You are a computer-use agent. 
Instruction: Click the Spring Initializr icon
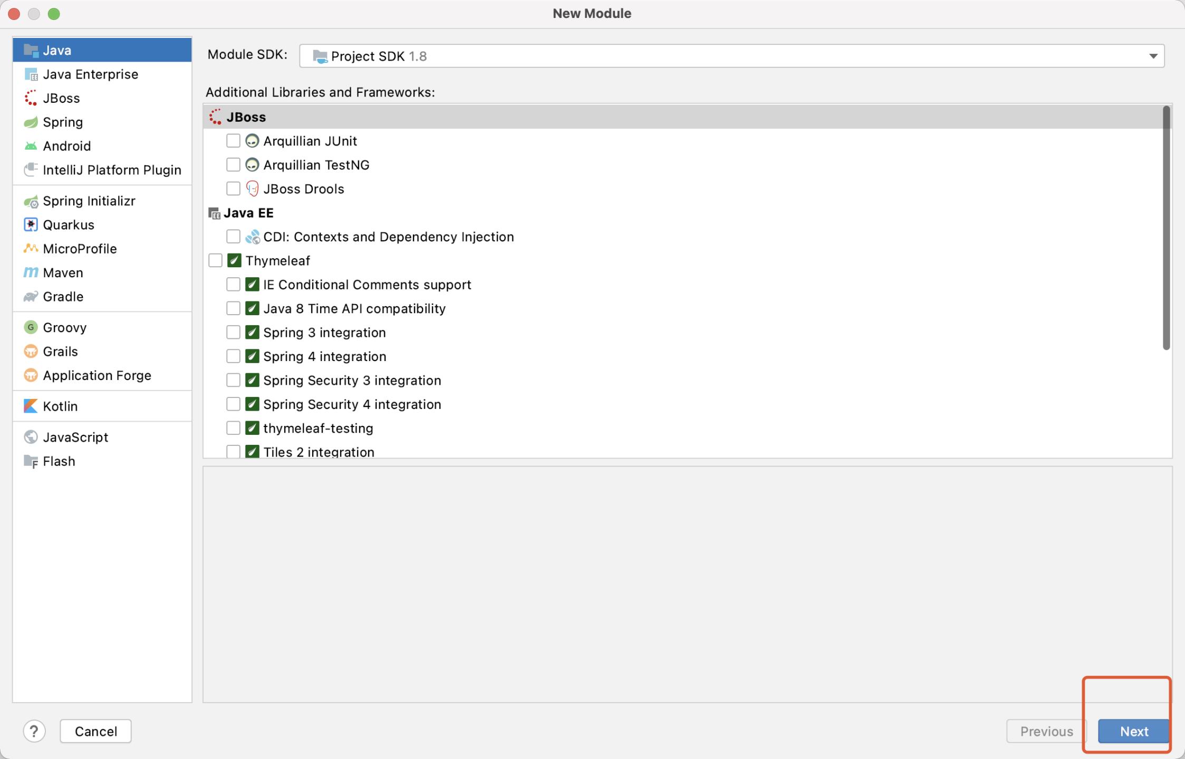(31, 201)
